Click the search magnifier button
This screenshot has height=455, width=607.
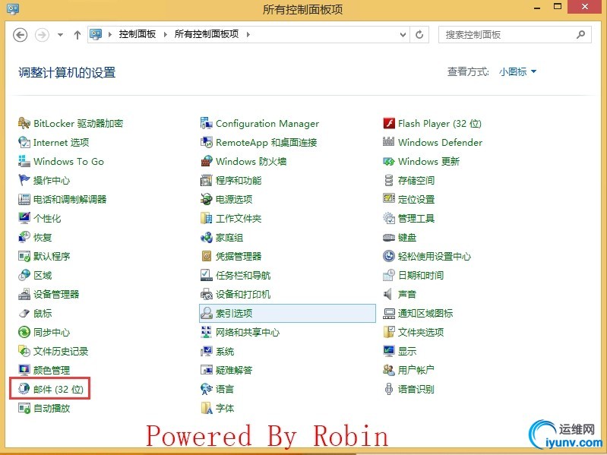point(580,35)
